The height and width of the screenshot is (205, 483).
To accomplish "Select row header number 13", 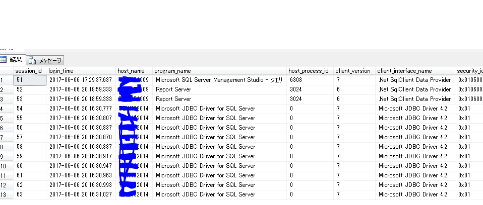I will pos(7,194).
